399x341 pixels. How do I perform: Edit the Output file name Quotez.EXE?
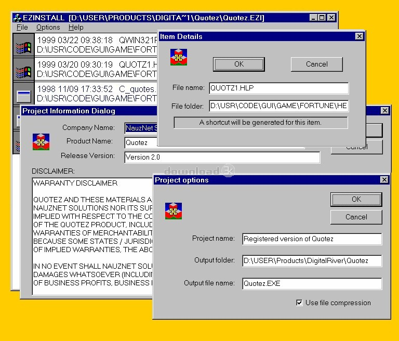tap(312, 283)
